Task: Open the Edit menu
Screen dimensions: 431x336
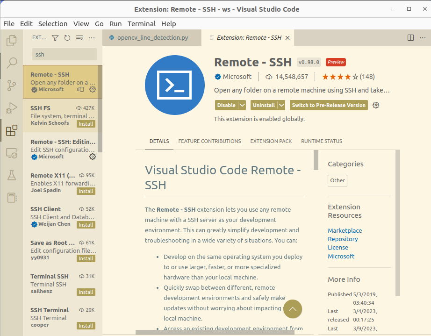Action: click(26, 24)
